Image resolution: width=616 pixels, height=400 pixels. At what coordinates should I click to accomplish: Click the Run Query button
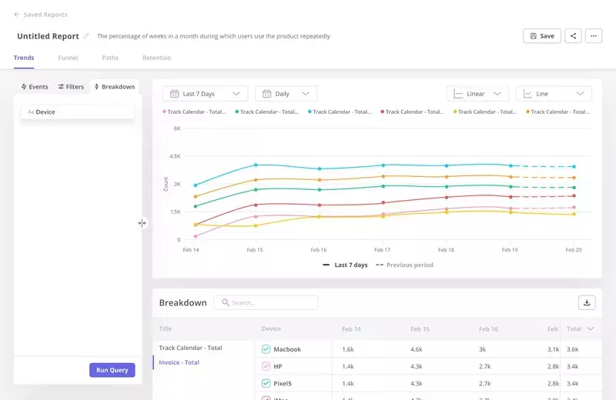click(112, 370)
